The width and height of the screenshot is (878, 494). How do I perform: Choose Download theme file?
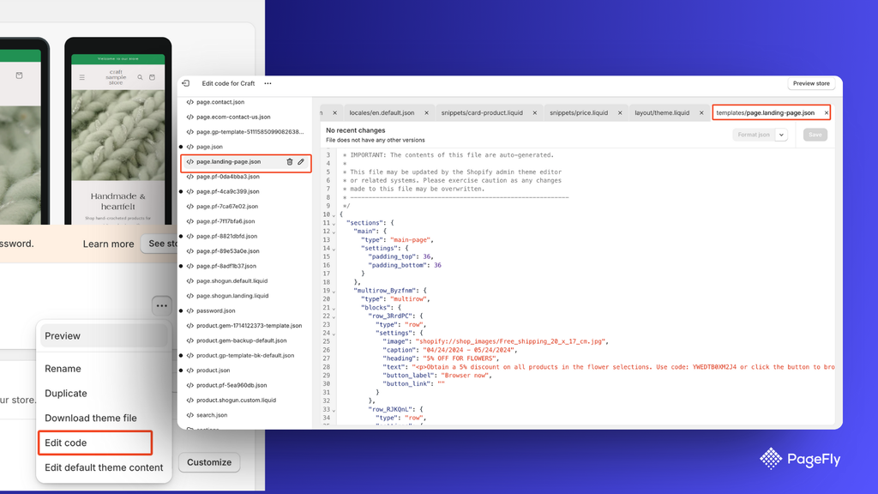(x=91, y=418)
